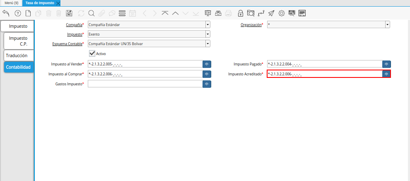The image size is (410, 181).
Task: Close the Tasa de Impuesto tab
Action: coord(58,3)
